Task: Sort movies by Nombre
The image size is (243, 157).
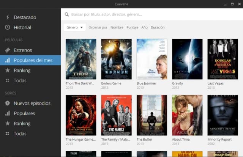Action: pyautogui.click(x=117, y=27)
